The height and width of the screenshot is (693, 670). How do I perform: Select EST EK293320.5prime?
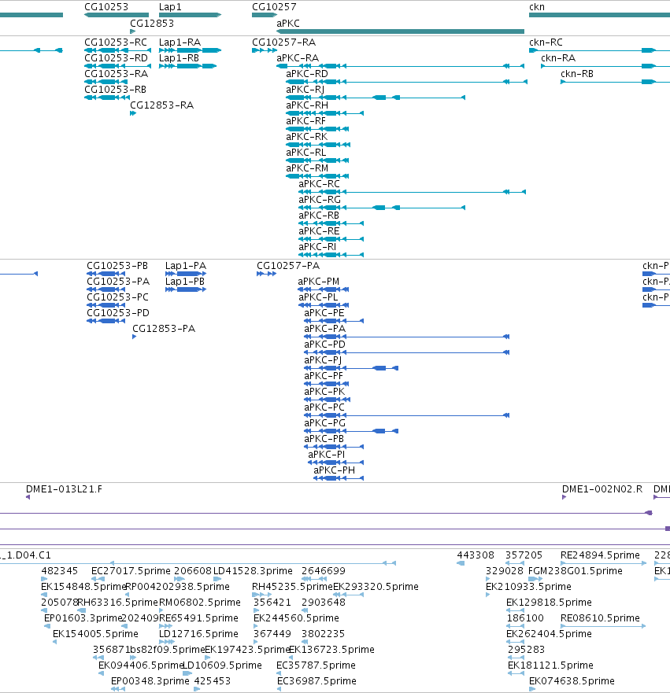click(349, 595)
